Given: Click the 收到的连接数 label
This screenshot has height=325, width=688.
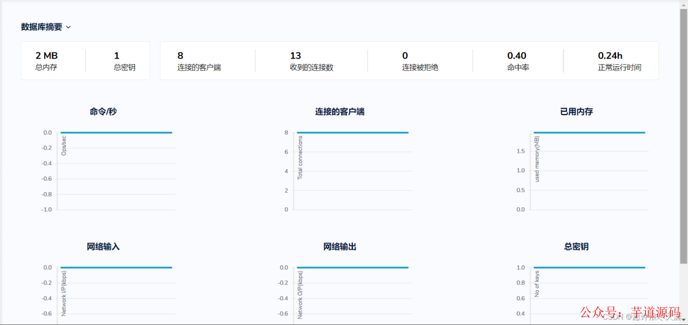Looking at the screenshot, I should click(x=312, y=68).
